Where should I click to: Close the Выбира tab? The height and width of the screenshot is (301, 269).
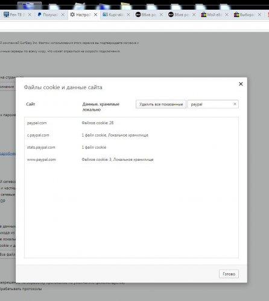tap(259, 14)
